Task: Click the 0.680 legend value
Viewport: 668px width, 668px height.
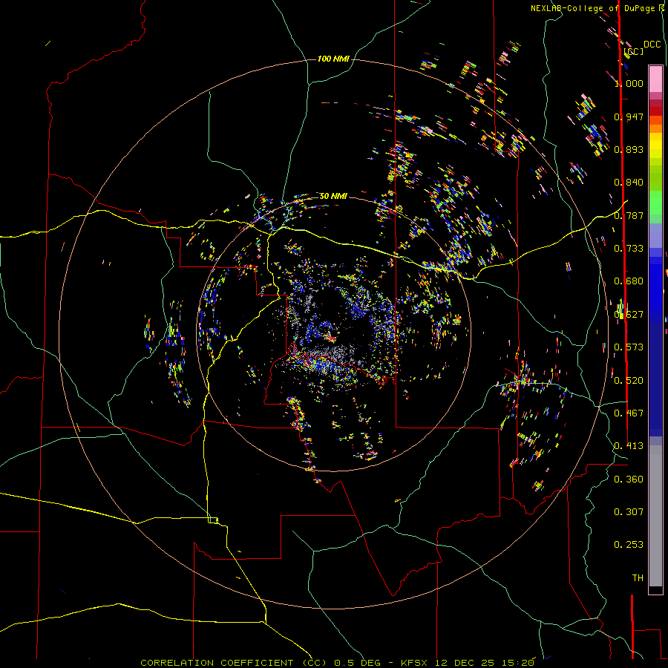Action: pyautogui.click(x=629, y=281)
